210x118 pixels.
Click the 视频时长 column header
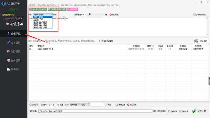click(x=151, y=46)
